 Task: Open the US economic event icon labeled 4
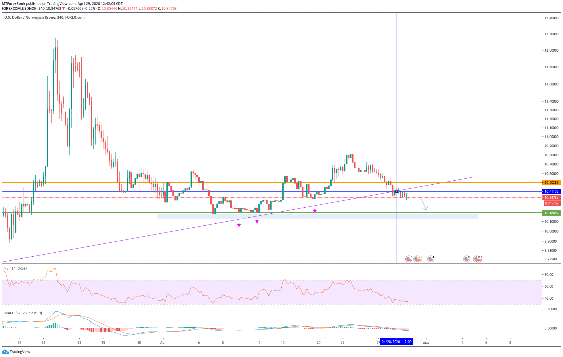(430, 259)
